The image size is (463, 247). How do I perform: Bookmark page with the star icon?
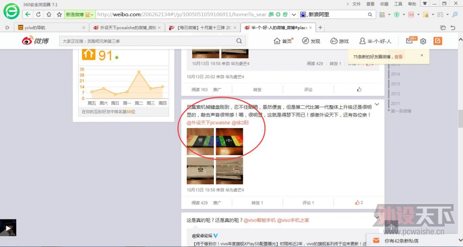[59, 14]
